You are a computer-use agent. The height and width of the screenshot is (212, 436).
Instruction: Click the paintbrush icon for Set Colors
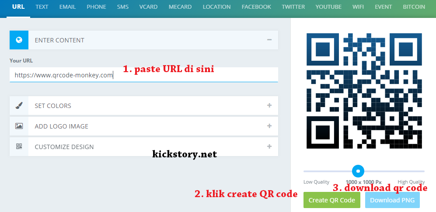click(19, 106)
